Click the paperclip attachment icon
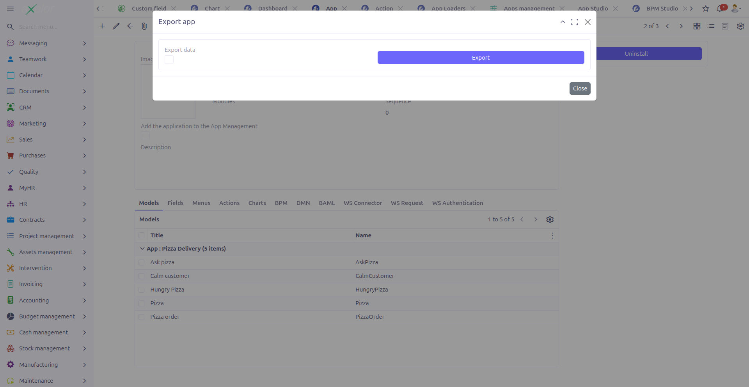The width and height of the screenshot is (749, 387). coord(144,26)
